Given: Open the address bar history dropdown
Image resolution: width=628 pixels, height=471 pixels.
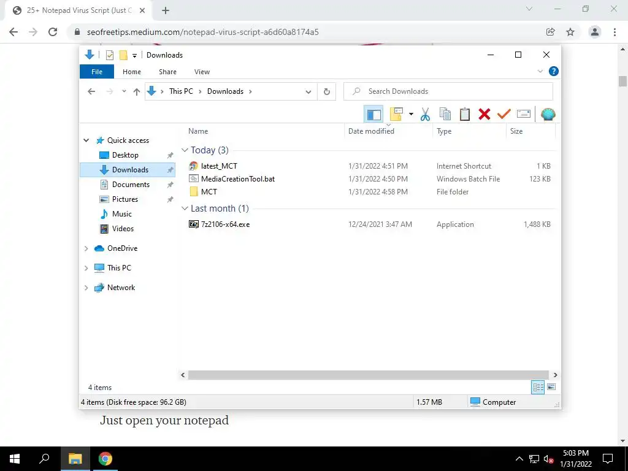Looking at the screenshot, I should tap(308, 92).
